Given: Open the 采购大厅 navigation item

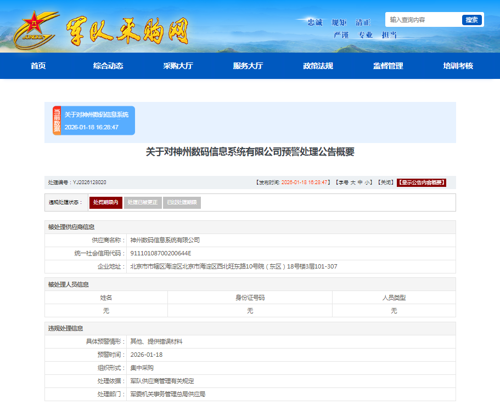Looking at the screenshot, I should tap(178, 66).
